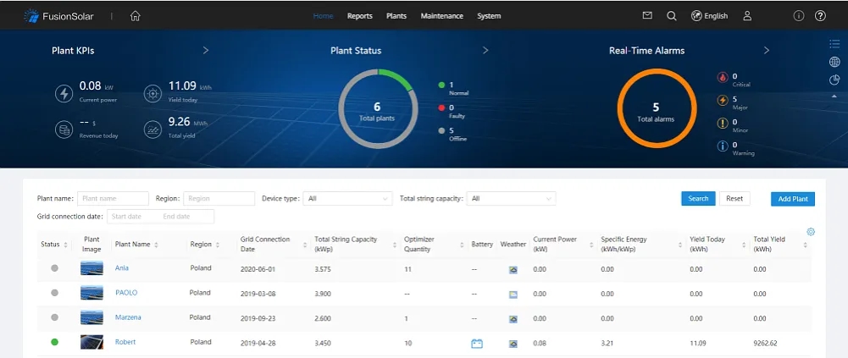Click the home icon in header
This screenshot has height=358, width=848.
[x=136, y=15]
